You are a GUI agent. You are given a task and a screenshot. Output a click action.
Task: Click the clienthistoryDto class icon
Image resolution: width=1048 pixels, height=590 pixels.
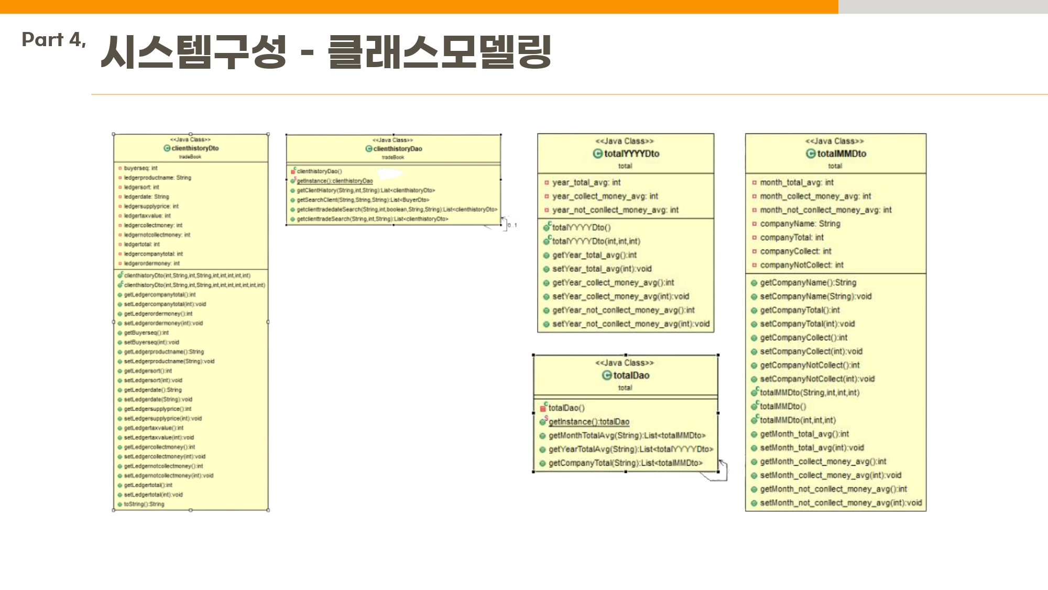pos(167,148)
